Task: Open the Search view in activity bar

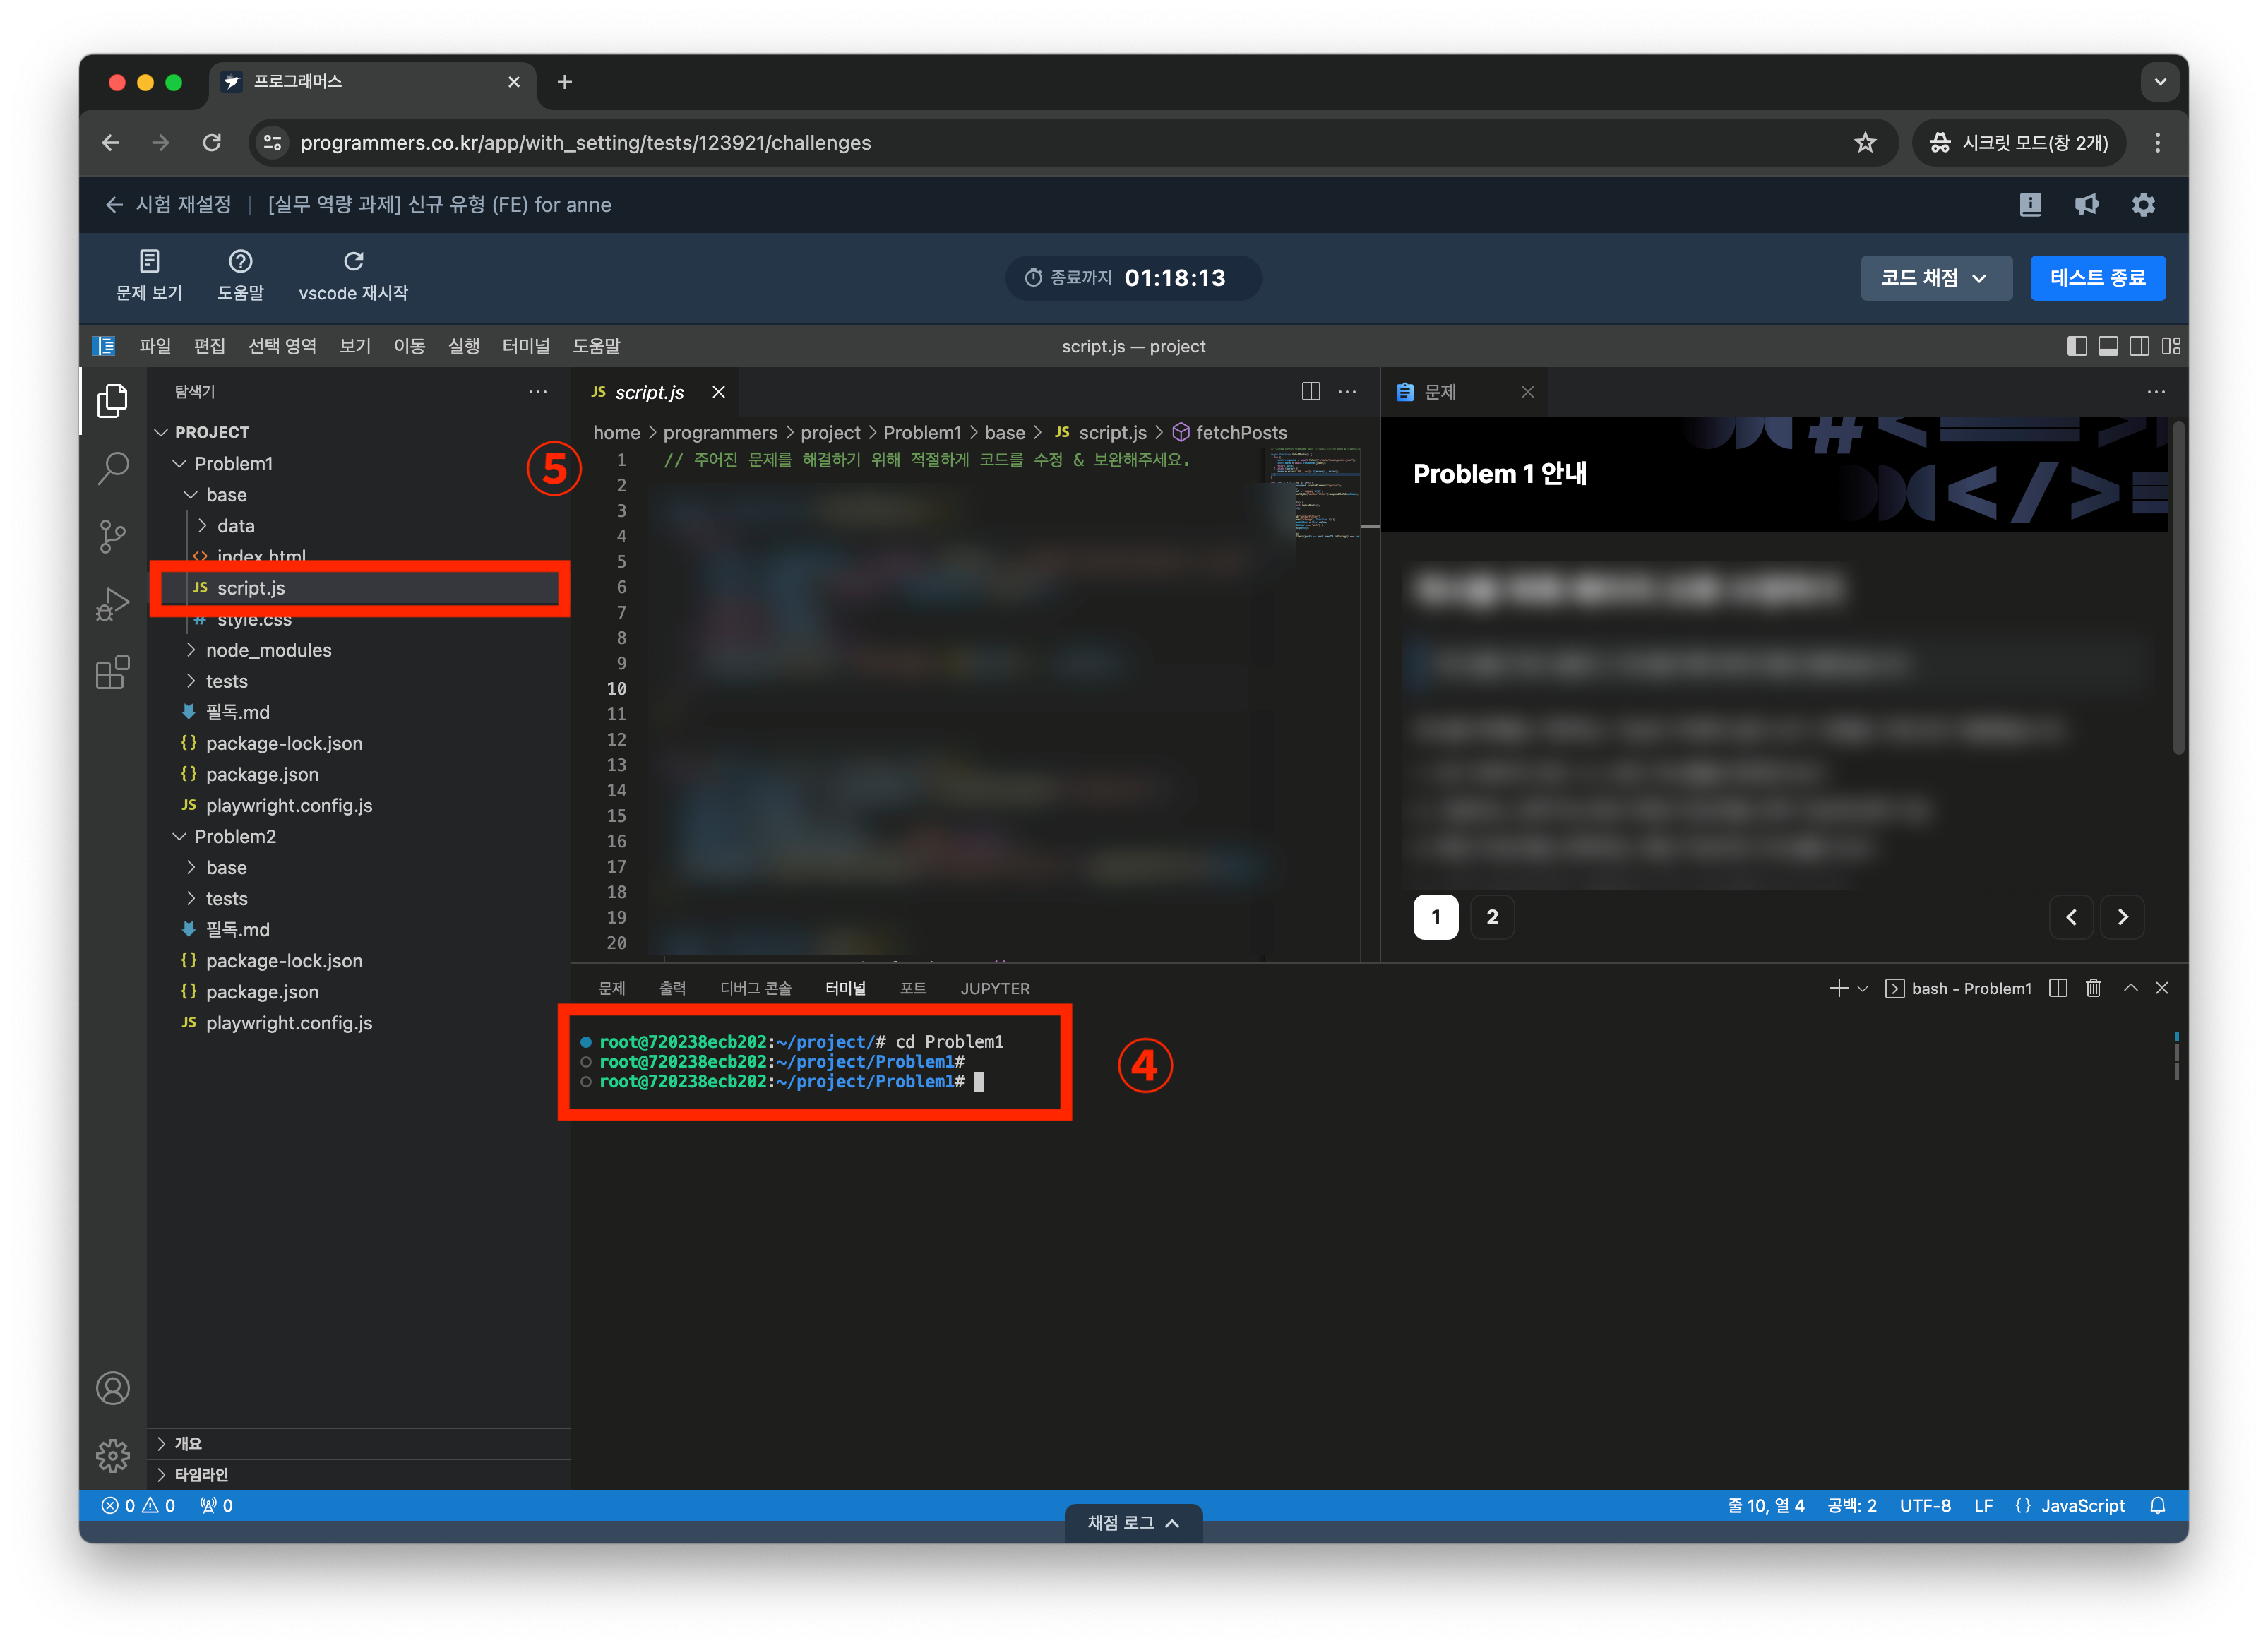Action: [112, 468]
